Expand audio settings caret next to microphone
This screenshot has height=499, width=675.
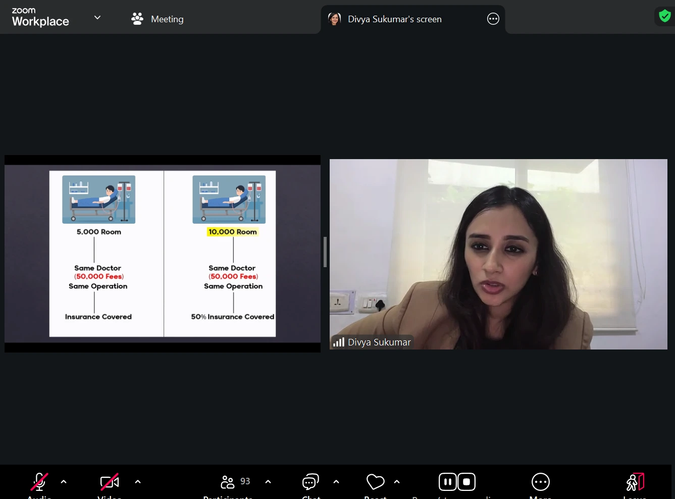64,482
